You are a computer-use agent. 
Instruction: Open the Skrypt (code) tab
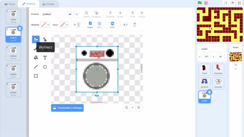[x=10, y=4]
